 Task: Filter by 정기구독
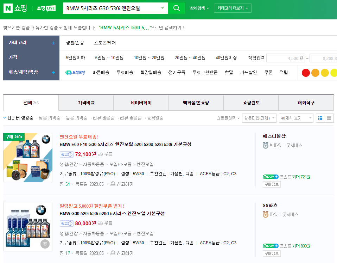tap(177, 73)
